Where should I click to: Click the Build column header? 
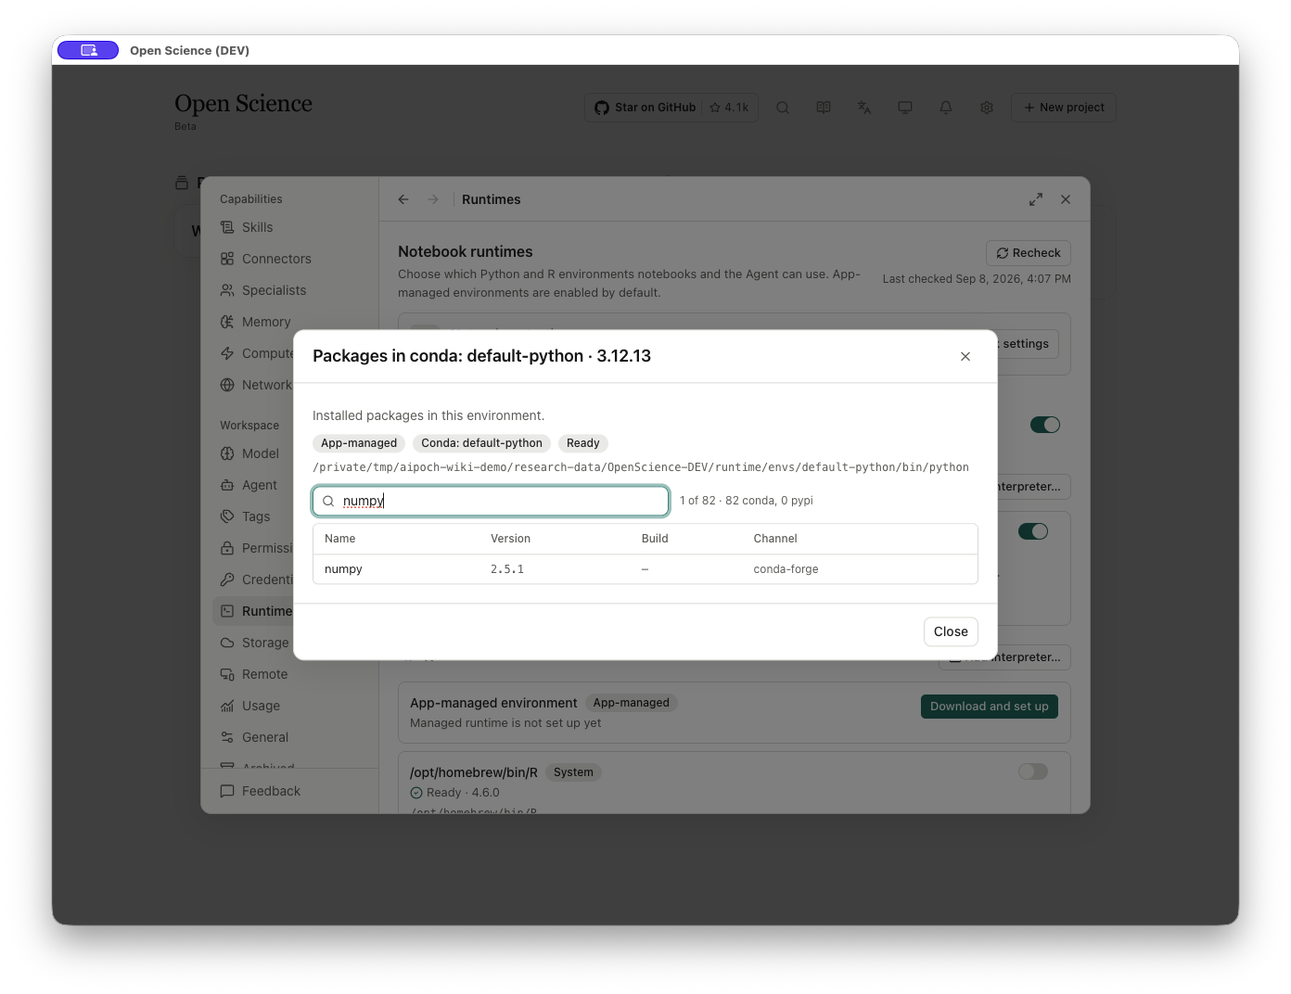(x=655, y=539)
